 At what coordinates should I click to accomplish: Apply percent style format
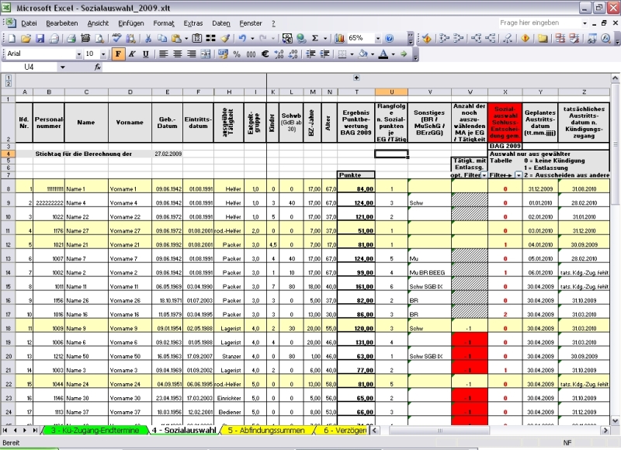pos(237,54)
